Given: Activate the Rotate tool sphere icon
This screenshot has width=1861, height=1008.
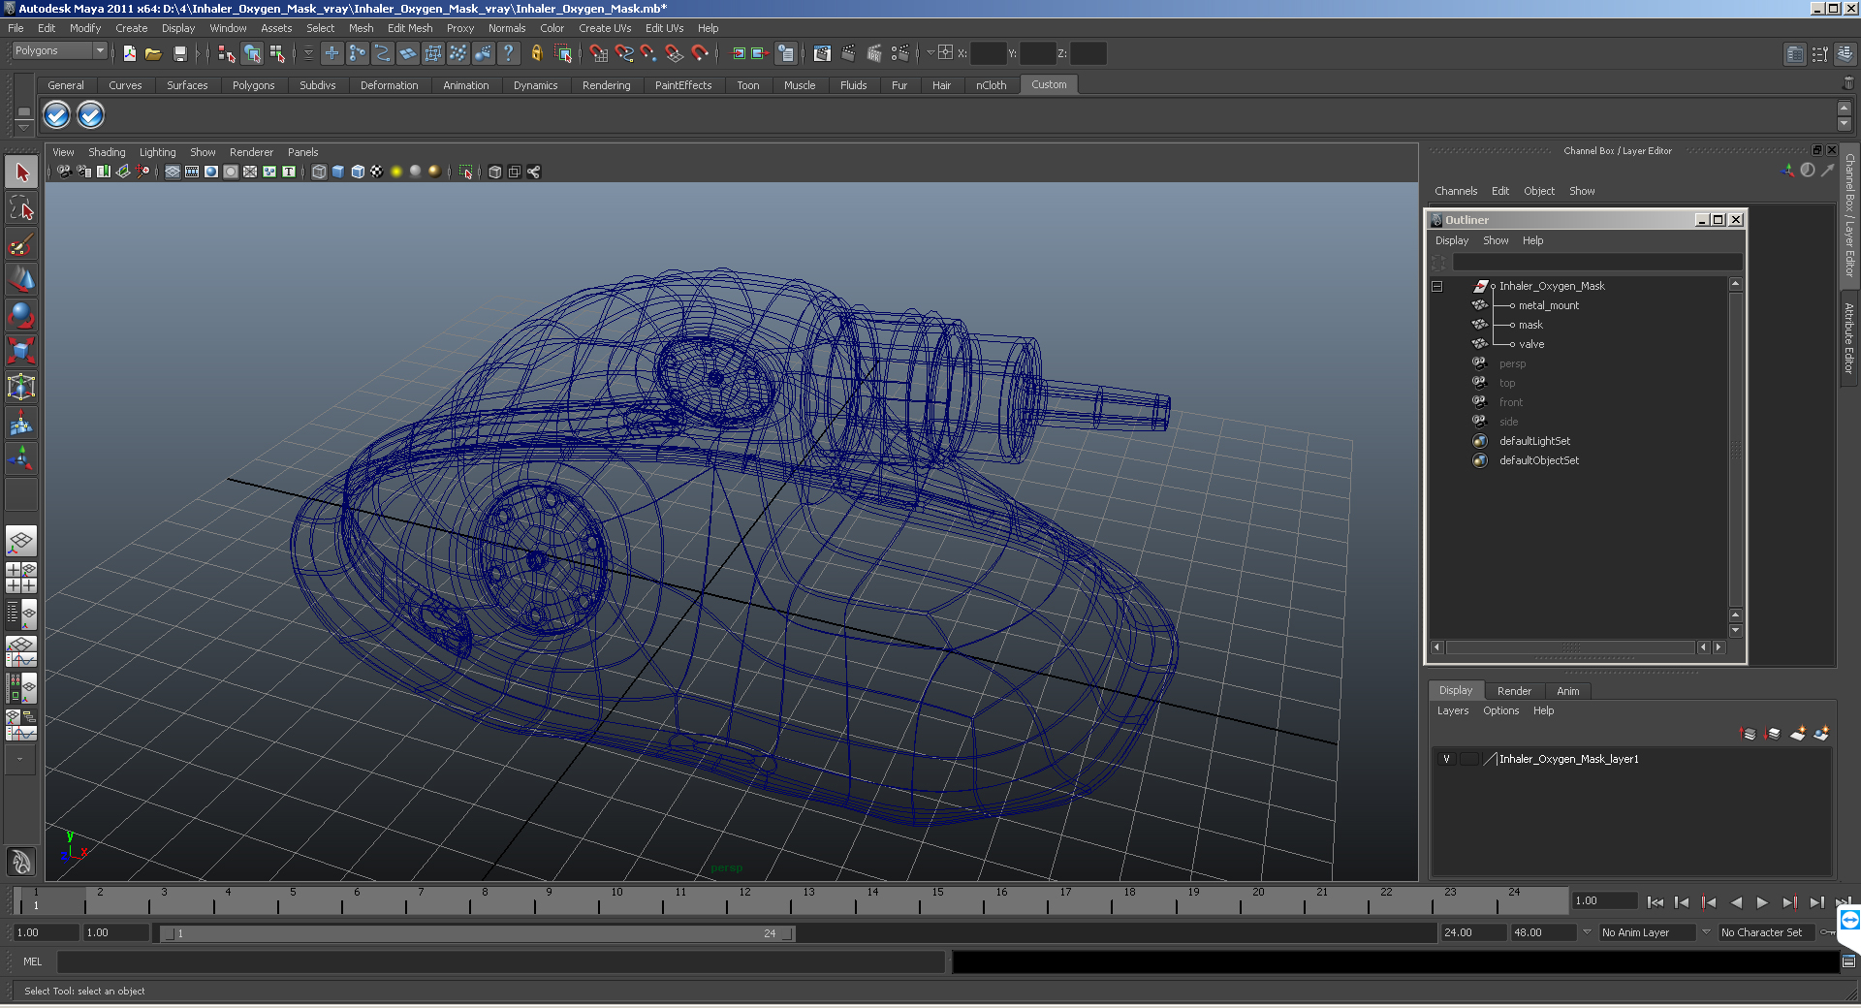Looking at the screenshot, I should coord(21,315).
